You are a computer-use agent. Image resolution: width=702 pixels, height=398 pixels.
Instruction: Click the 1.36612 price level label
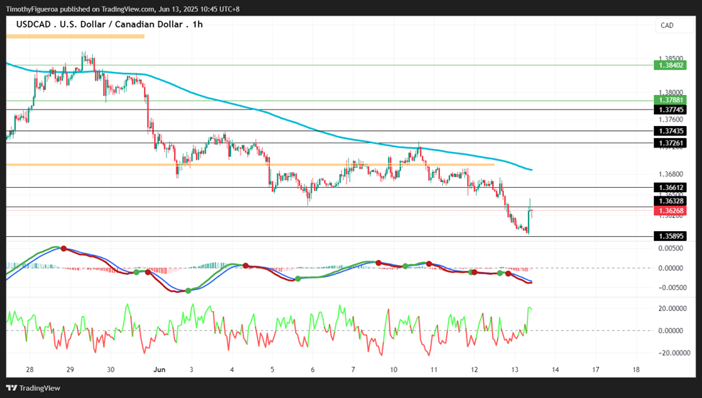pyautogui.click(x=670, y=188)
